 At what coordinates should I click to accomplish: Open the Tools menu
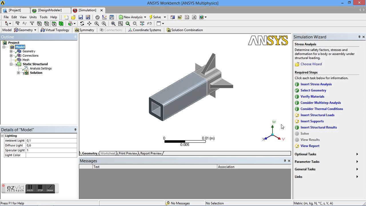pyautogui.click(x=43, y=17)
